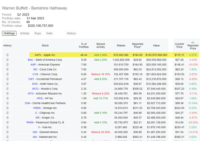Open history icon for Chevron Corp. row

pyautogui.click(x=7, y=74)
